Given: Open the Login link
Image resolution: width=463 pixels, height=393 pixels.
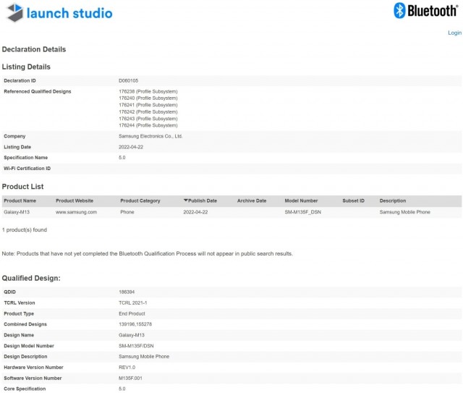Looking at the screenshot, I should 454,33.
